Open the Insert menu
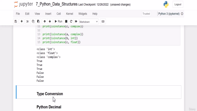 (x=48, y=14)
